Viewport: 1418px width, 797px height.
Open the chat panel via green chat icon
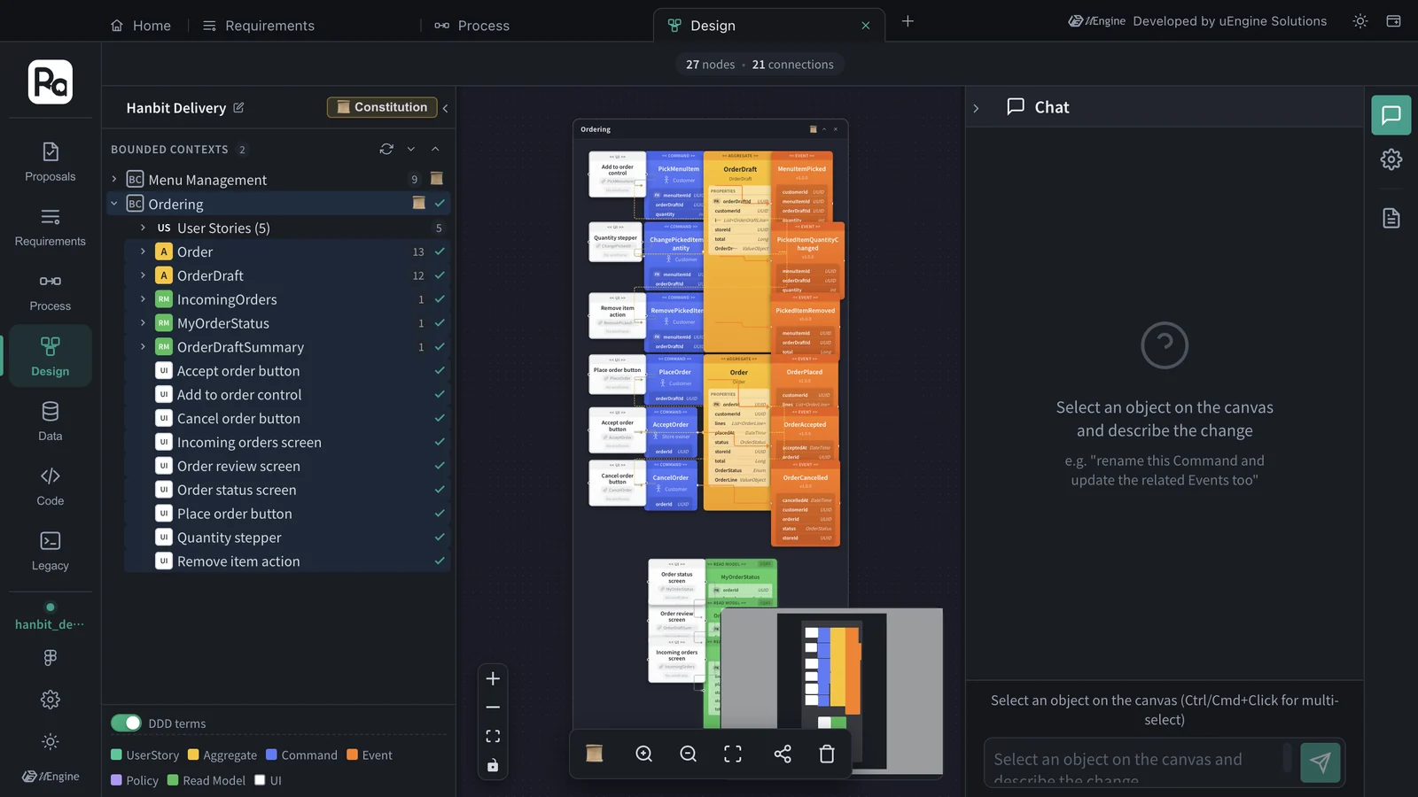(1391, 115)
